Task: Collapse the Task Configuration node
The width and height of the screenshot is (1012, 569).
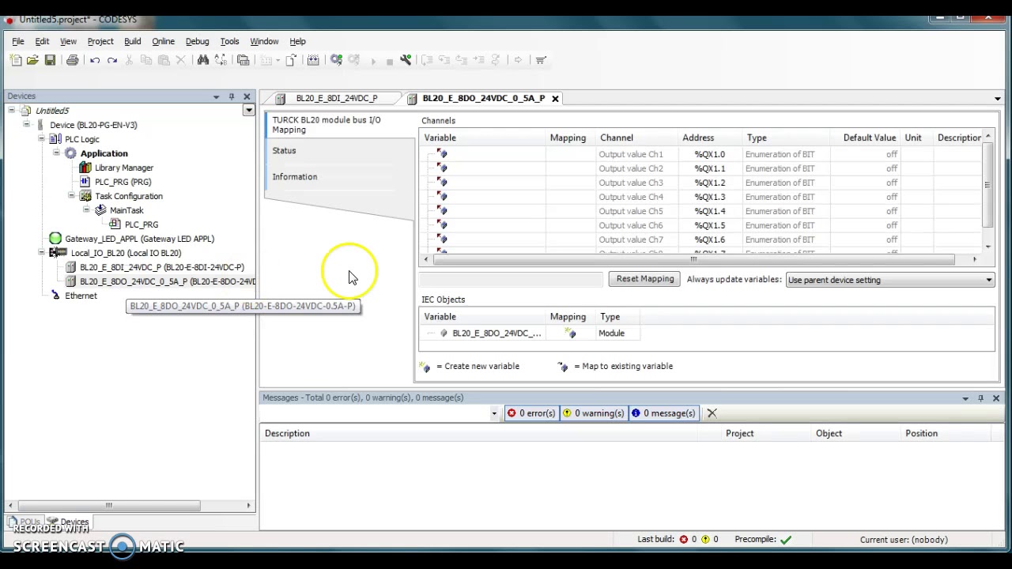Action: pos(71,196)
